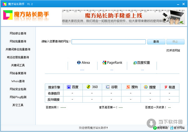Click the PageRank value dashes

(112, 70)
